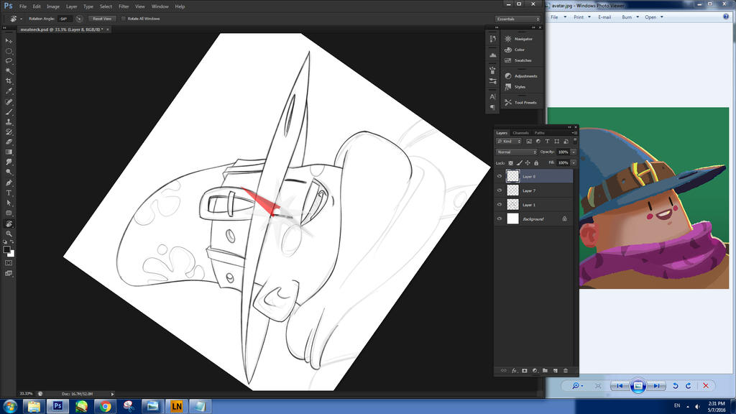
Task: Select the Magic Wand tool
Action: (9, 71)
